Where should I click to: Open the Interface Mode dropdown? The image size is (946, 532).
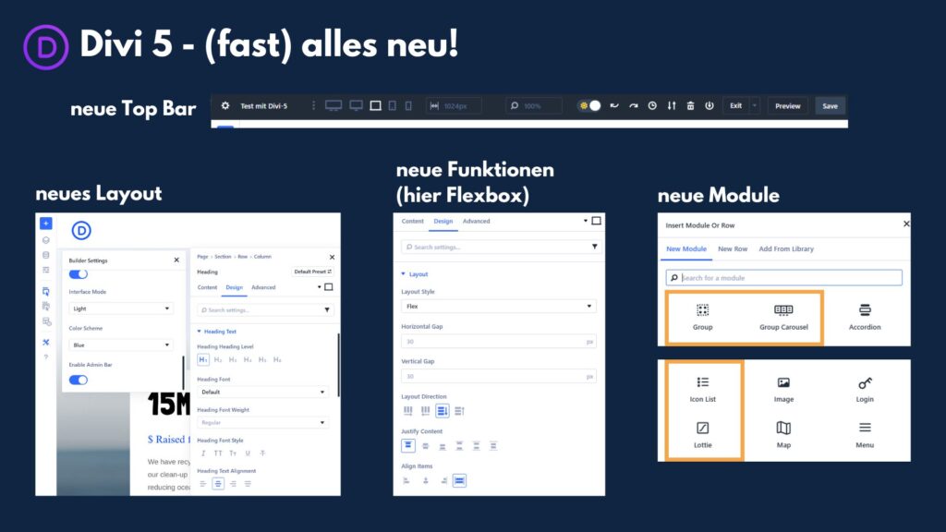pos(121,308)
